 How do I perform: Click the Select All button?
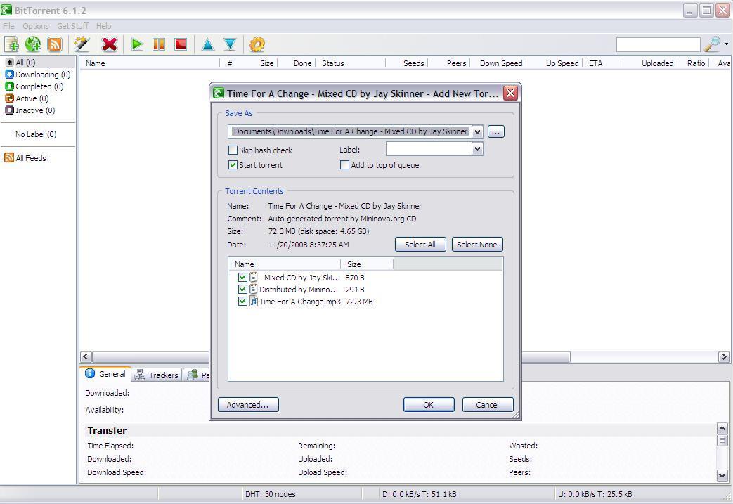[x=420, y=245]
